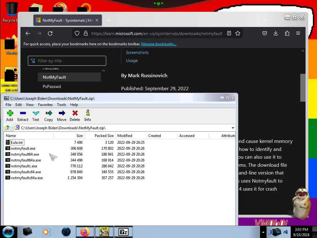
Task: Toggle Firefox reader view icon
Action: [x=229, y=33]
